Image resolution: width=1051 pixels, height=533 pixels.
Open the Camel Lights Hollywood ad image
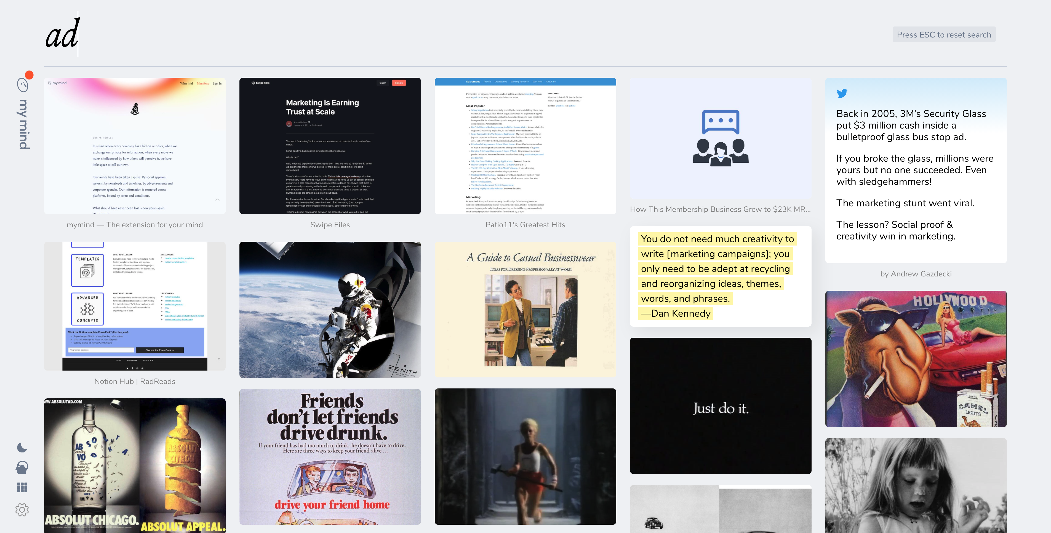tap(916, 359)
